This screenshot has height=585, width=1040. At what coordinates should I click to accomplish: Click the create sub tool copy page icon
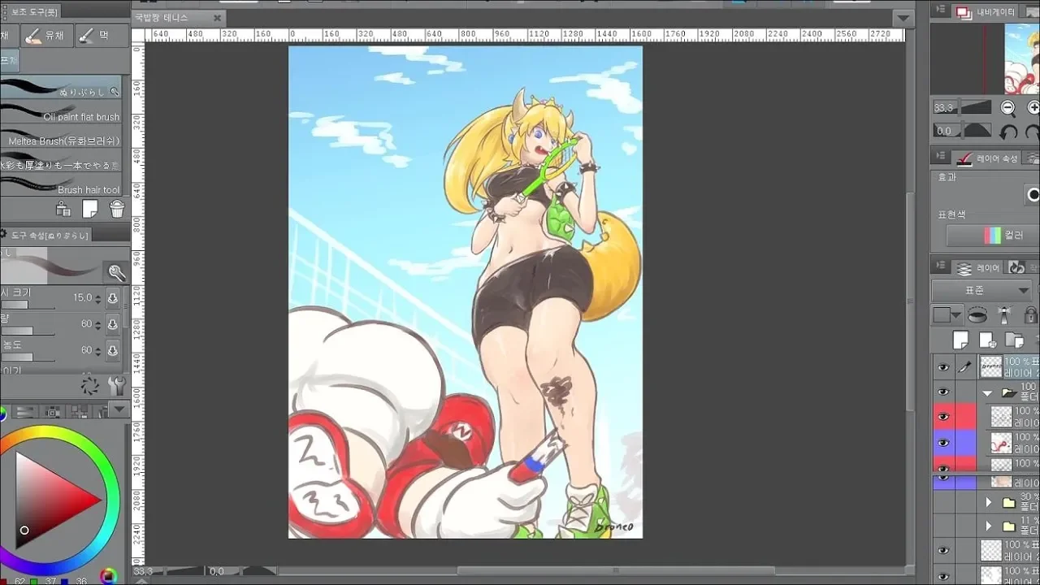[x=90, y=210]
